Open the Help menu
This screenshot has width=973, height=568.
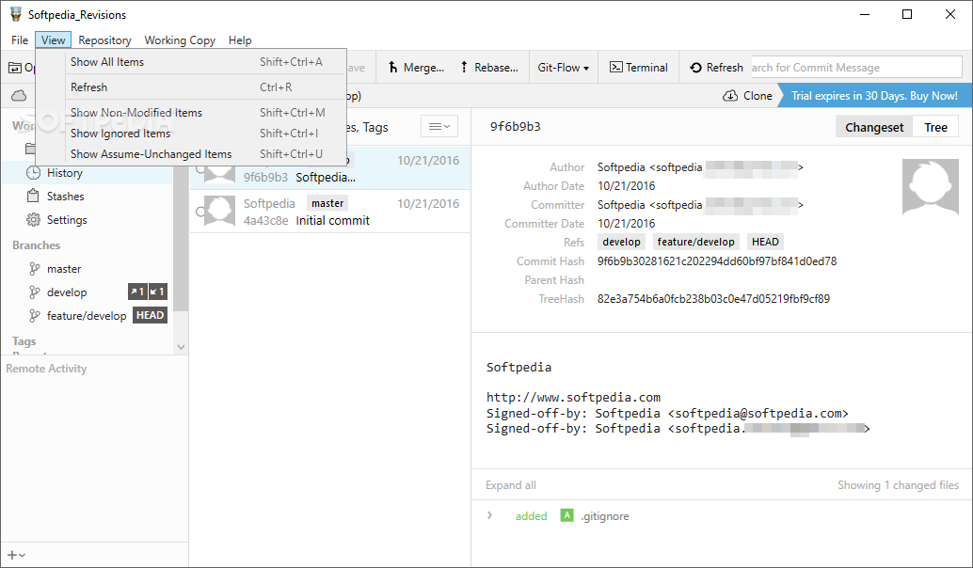pos(240,40)
